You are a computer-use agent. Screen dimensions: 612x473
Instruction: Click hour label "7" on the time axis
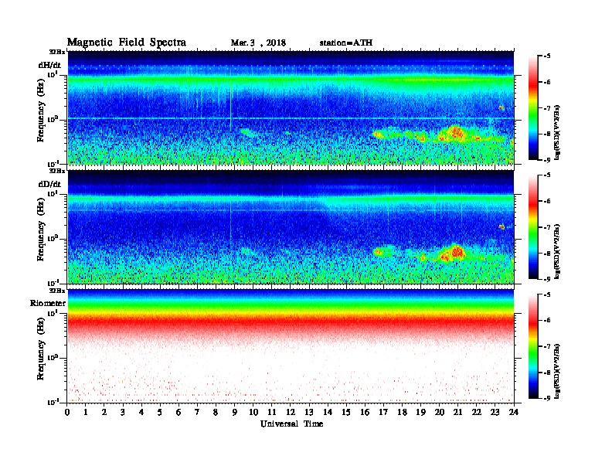198,412
